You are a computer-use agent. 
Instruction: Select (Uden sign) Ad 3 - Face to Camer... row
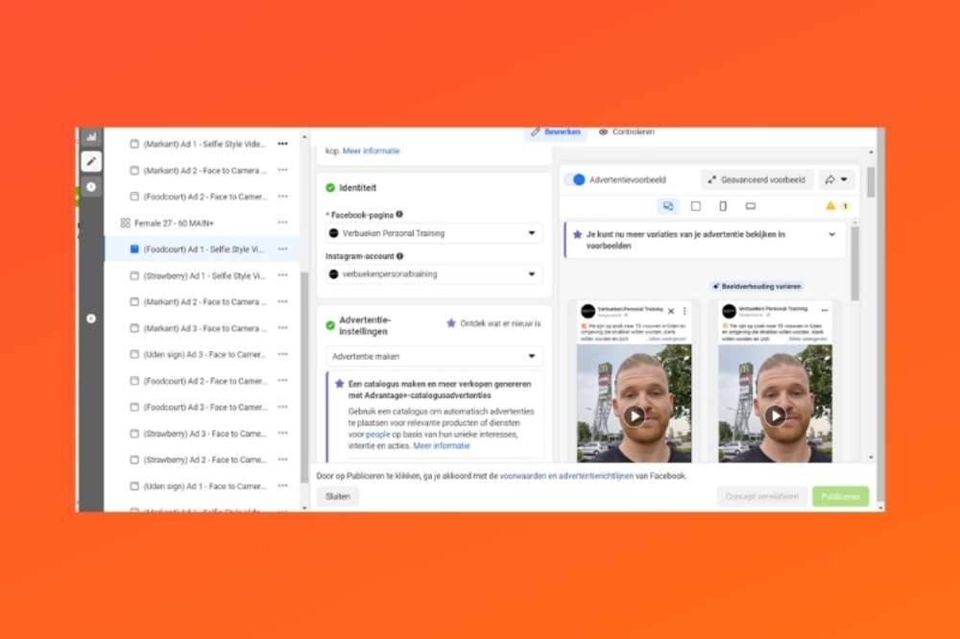point(202,354)
